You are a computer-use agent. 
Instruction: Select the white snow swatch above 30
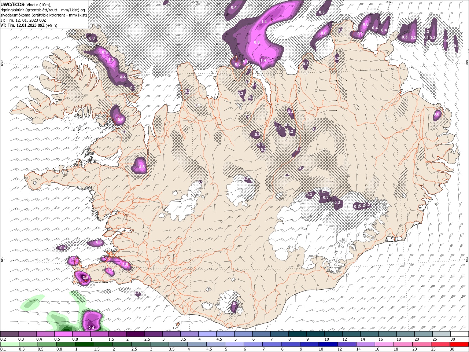pyautogui.click(x=459, y=334)
